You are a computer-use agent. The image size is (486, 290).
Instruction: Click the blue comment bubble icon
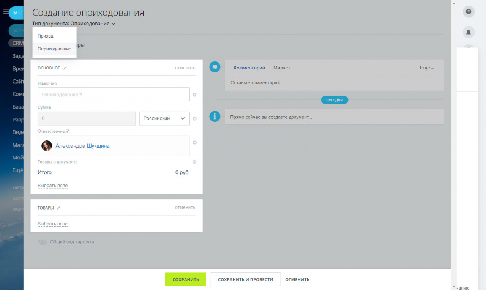tap(215, 67)
